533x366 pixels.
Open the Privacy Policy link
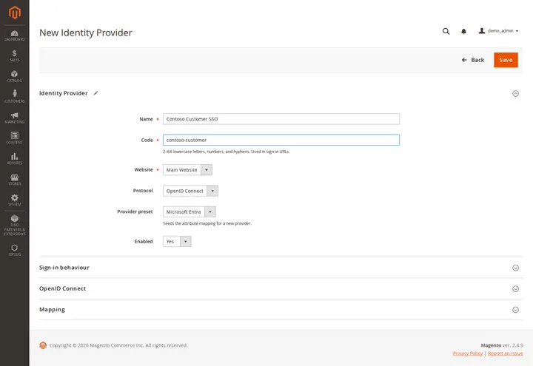coord(468,353)
